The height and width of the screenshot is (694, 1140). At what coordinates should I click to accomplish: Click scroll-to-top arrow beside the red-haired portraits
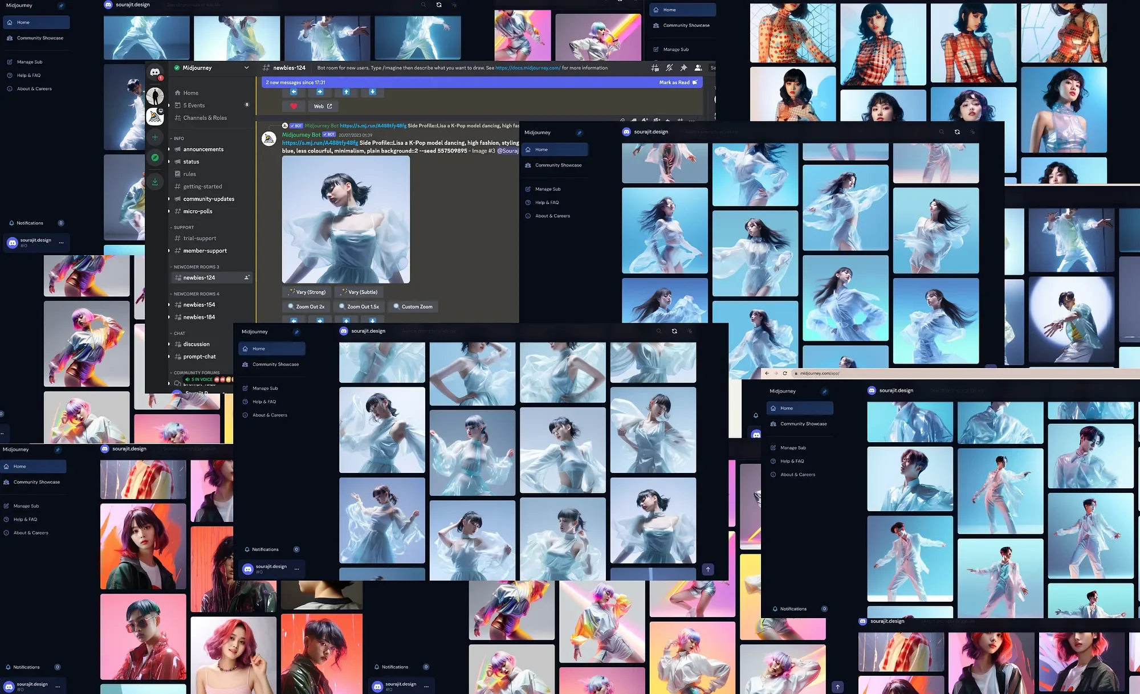[x=837, y=687]
